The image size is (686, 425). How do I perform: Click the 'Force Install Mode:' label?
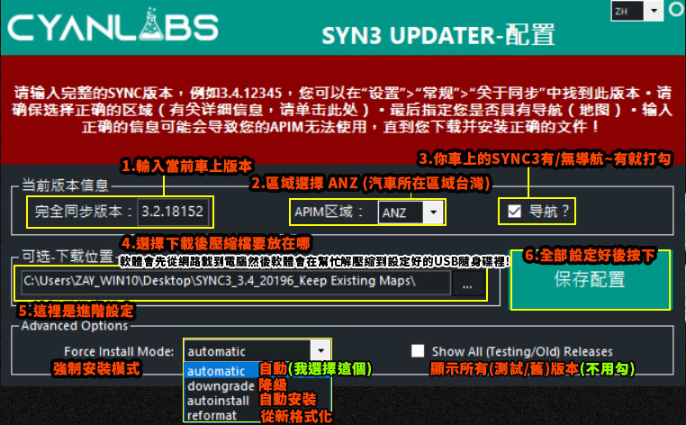click(119, 351)
